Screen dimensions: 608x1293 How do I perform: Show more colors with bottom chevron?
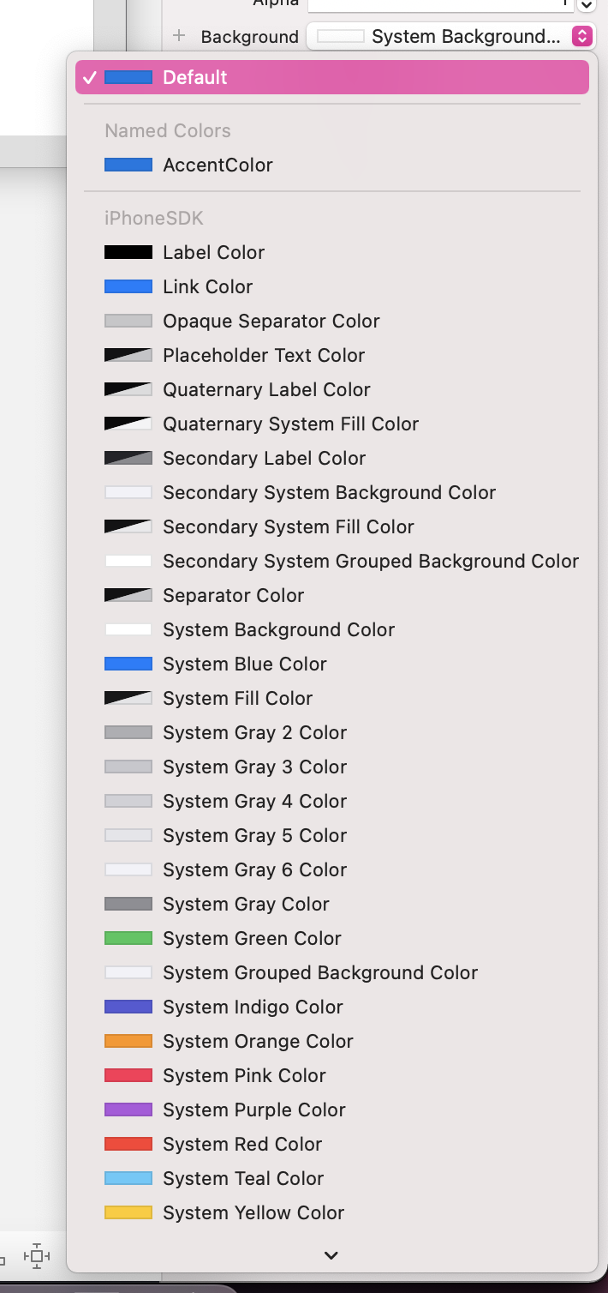[331, 1255]
